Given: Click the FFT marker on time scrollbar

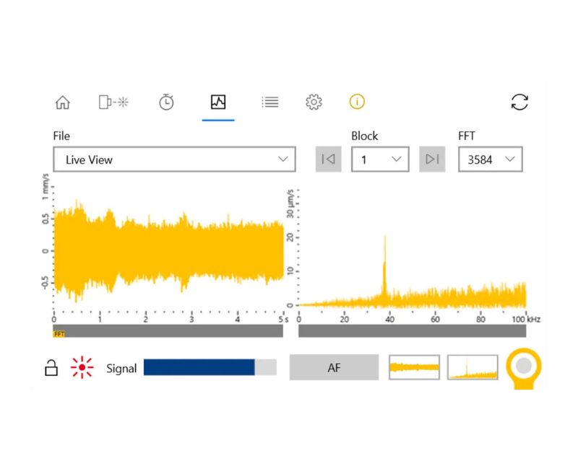Looking at the screenshot, I should 59,334.
